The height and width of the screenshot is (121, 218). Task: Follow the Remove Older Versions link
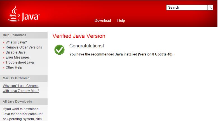pos(24,47)
